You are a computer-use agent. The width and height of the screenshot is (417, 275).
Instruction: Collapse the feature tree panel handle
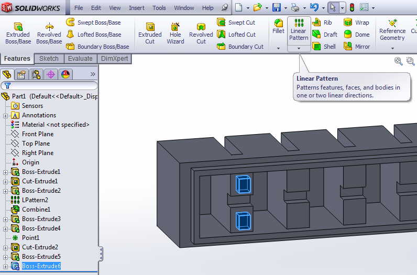point(101,254)
